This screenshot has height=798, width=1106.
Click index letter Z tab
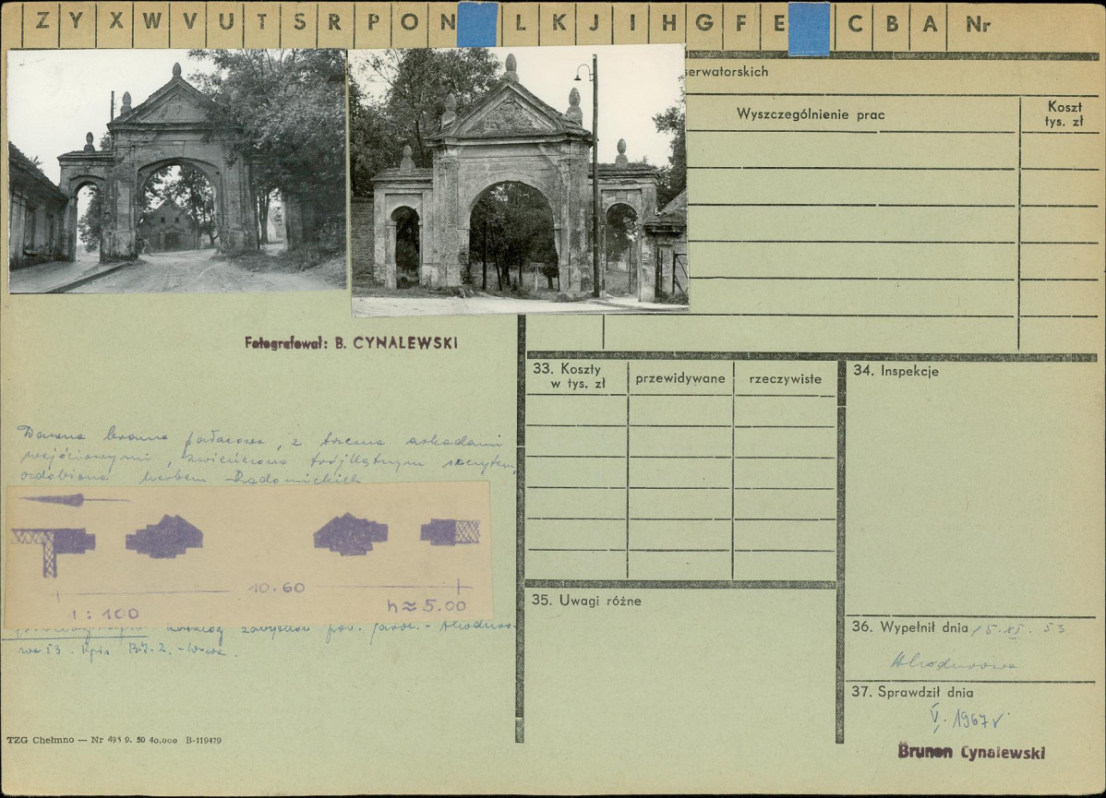pos(42,22)
